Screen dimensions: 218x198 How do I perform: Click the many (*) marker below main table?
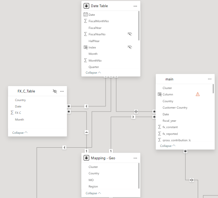click(185, 151)
